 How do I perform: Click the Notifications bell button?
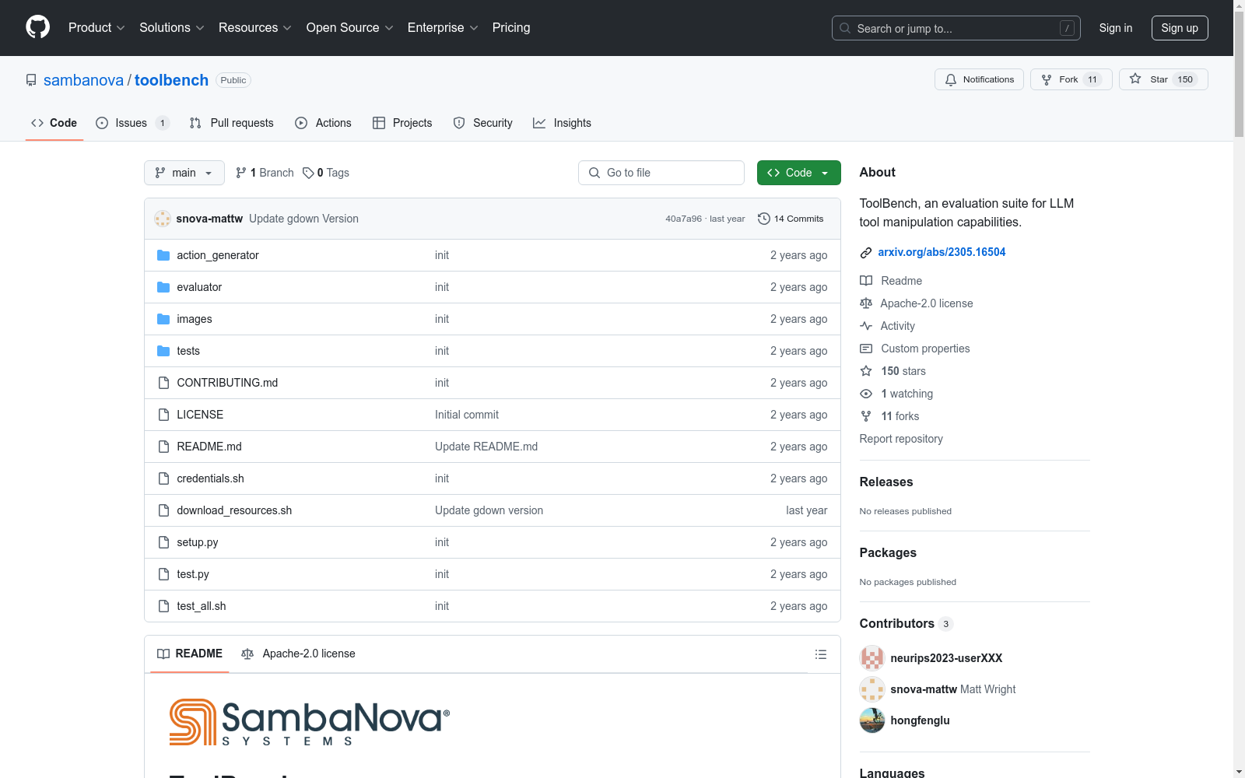(x=979, y=79)
